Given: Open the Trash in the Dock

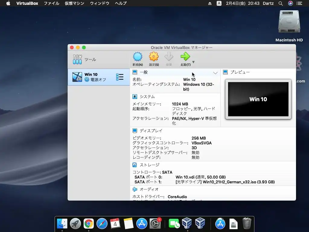Looking at the screenshot, I should (x=247, y=223).
